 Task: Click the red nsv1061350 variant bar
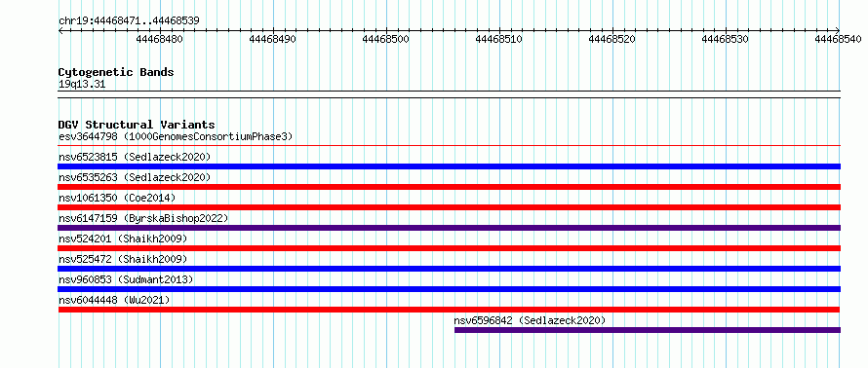coord(450,207)
